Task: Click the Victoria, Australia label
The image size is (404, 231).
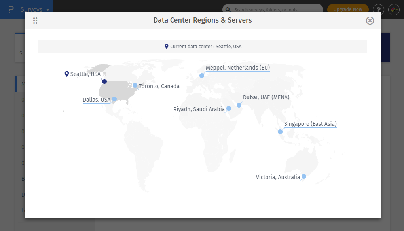Action: click(x=278, y=177)
